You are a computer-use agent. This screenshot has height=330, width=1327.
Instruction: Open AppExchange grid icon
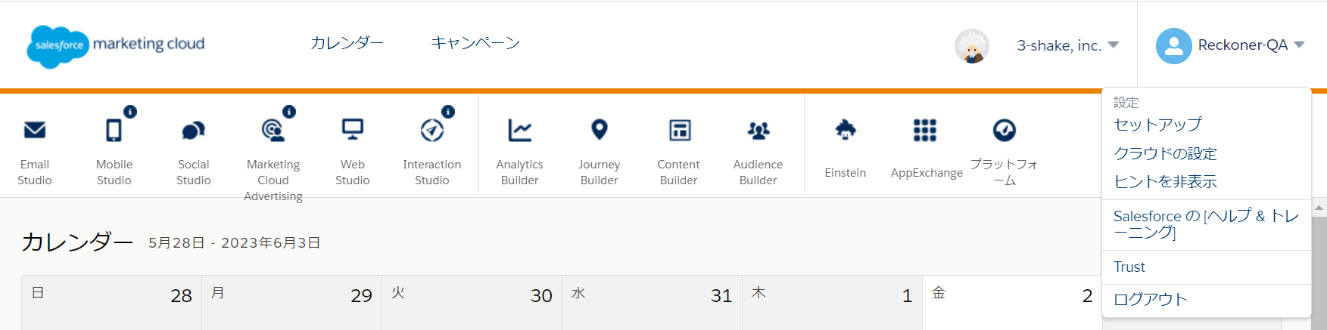click(x=925, y=131)
